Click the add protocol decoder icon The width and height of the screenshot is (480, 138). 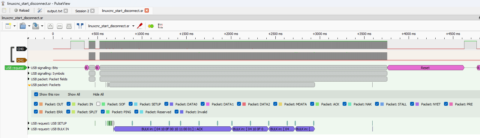point(151,26)
